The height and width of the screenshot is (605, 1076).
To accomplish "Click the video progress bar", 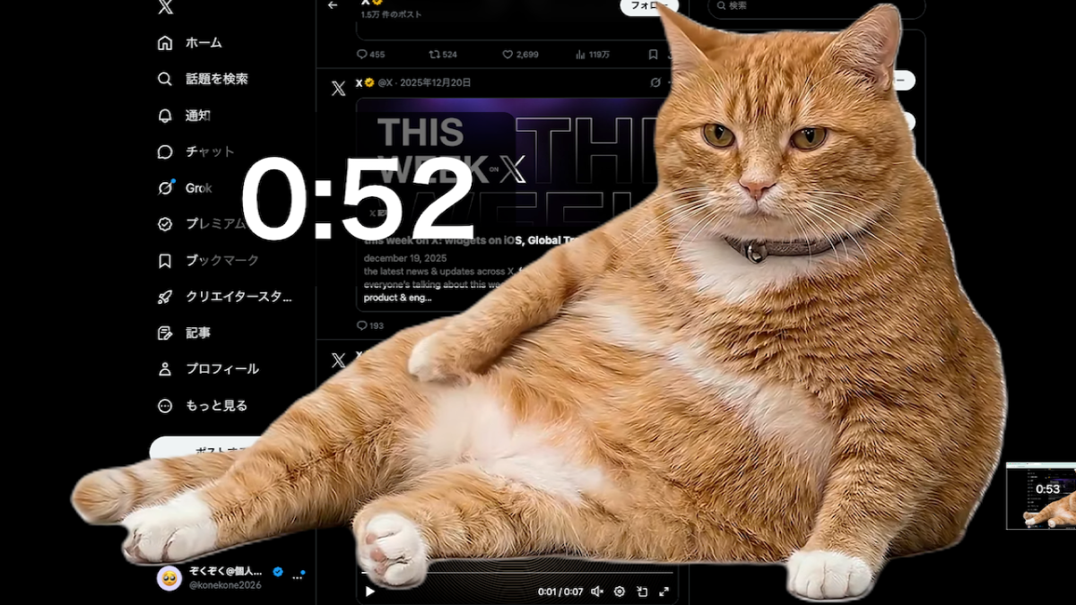I will click(x=517, y=573).
